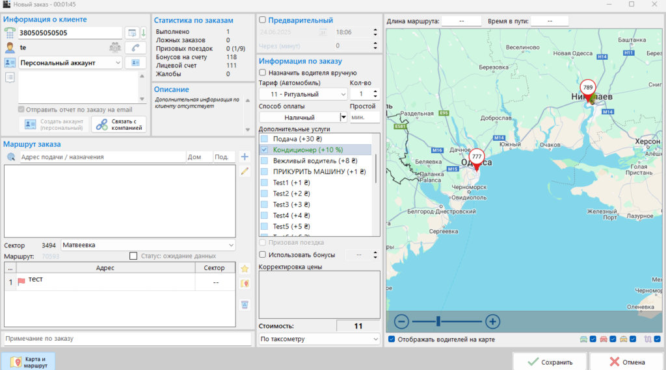Click the trash delete route point icon
This screenshot has width=666, height=370.
pyautogui.click(x=245, y=304)
